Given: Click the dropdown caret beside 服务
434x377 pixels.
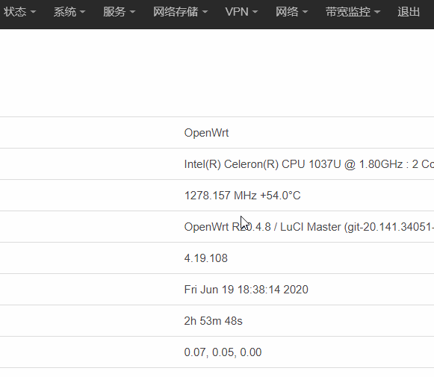Looking at the screenshot, I should pyautogui.click(x=132, y=12).
